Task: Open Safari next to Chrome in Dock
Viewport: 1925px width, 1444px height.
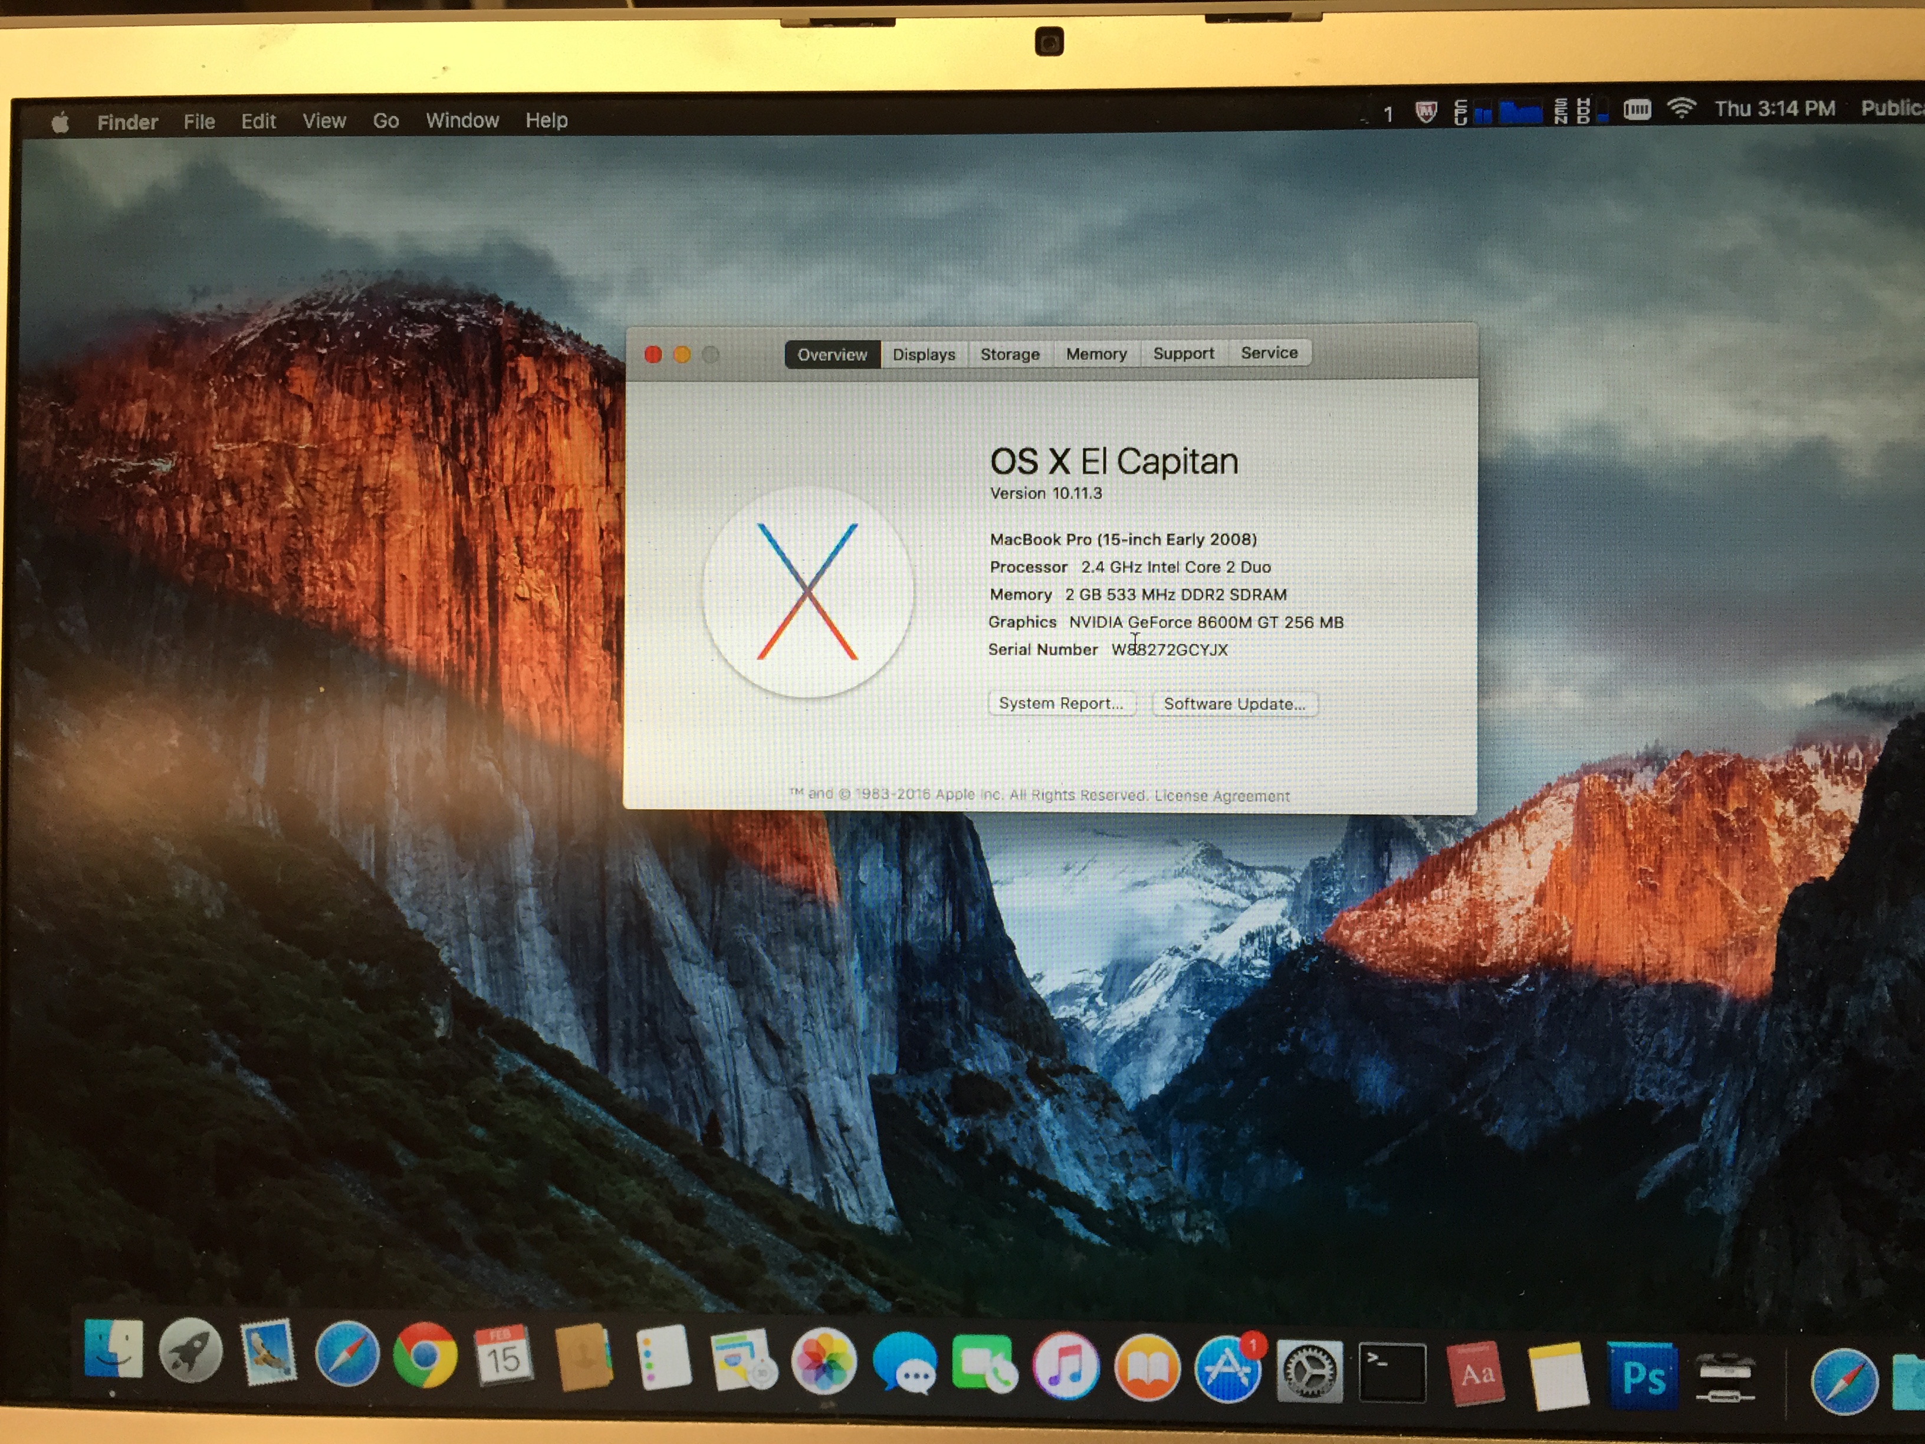Action: click(x=346, y=1354)
